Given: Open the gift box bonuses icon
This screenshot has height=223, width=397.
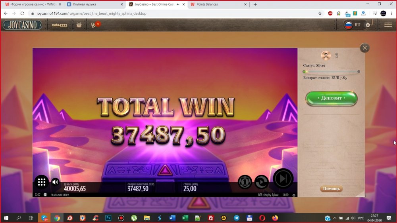Looking at the screenshot, I should click(x=79, y=25).
